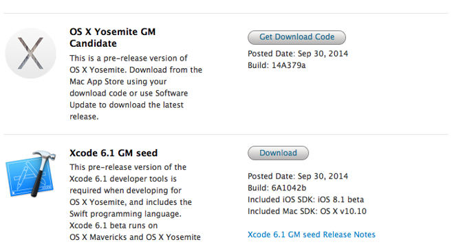Click 'Update to download the latest' text

[x=127, y=105]
